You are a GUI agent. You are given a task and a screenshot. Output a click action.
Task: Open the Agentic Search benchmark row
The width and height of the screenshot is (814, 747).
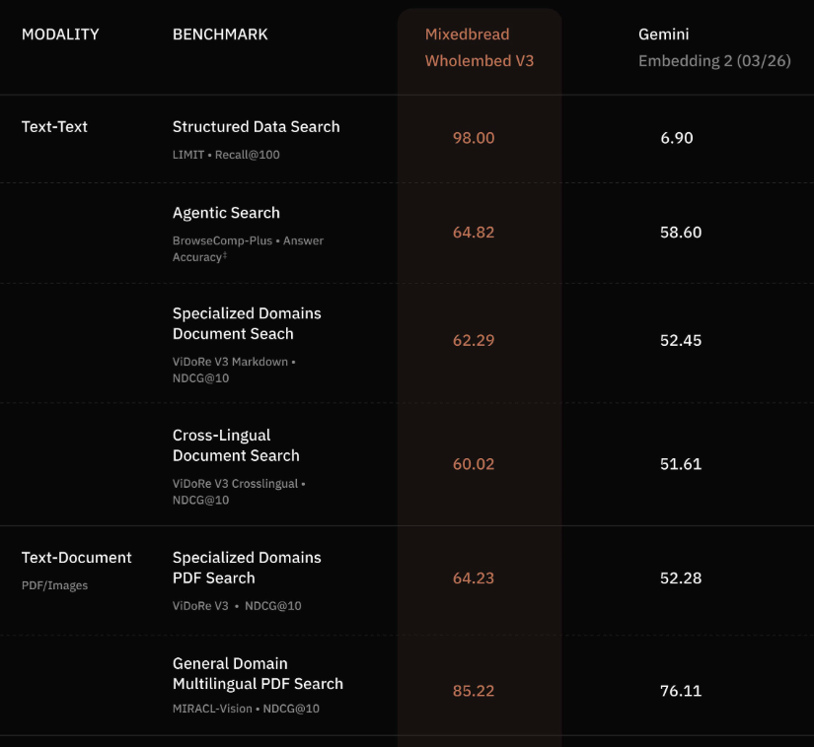[x=226, y=213]
